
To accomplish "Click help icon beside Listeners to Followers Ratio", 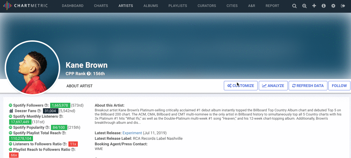I will [65, 144].
